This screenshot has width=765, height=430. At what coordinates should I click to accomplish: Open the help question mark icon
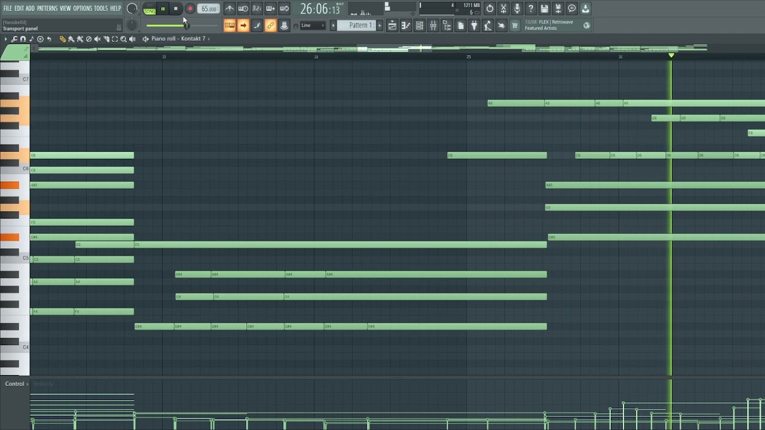(531, 8)
